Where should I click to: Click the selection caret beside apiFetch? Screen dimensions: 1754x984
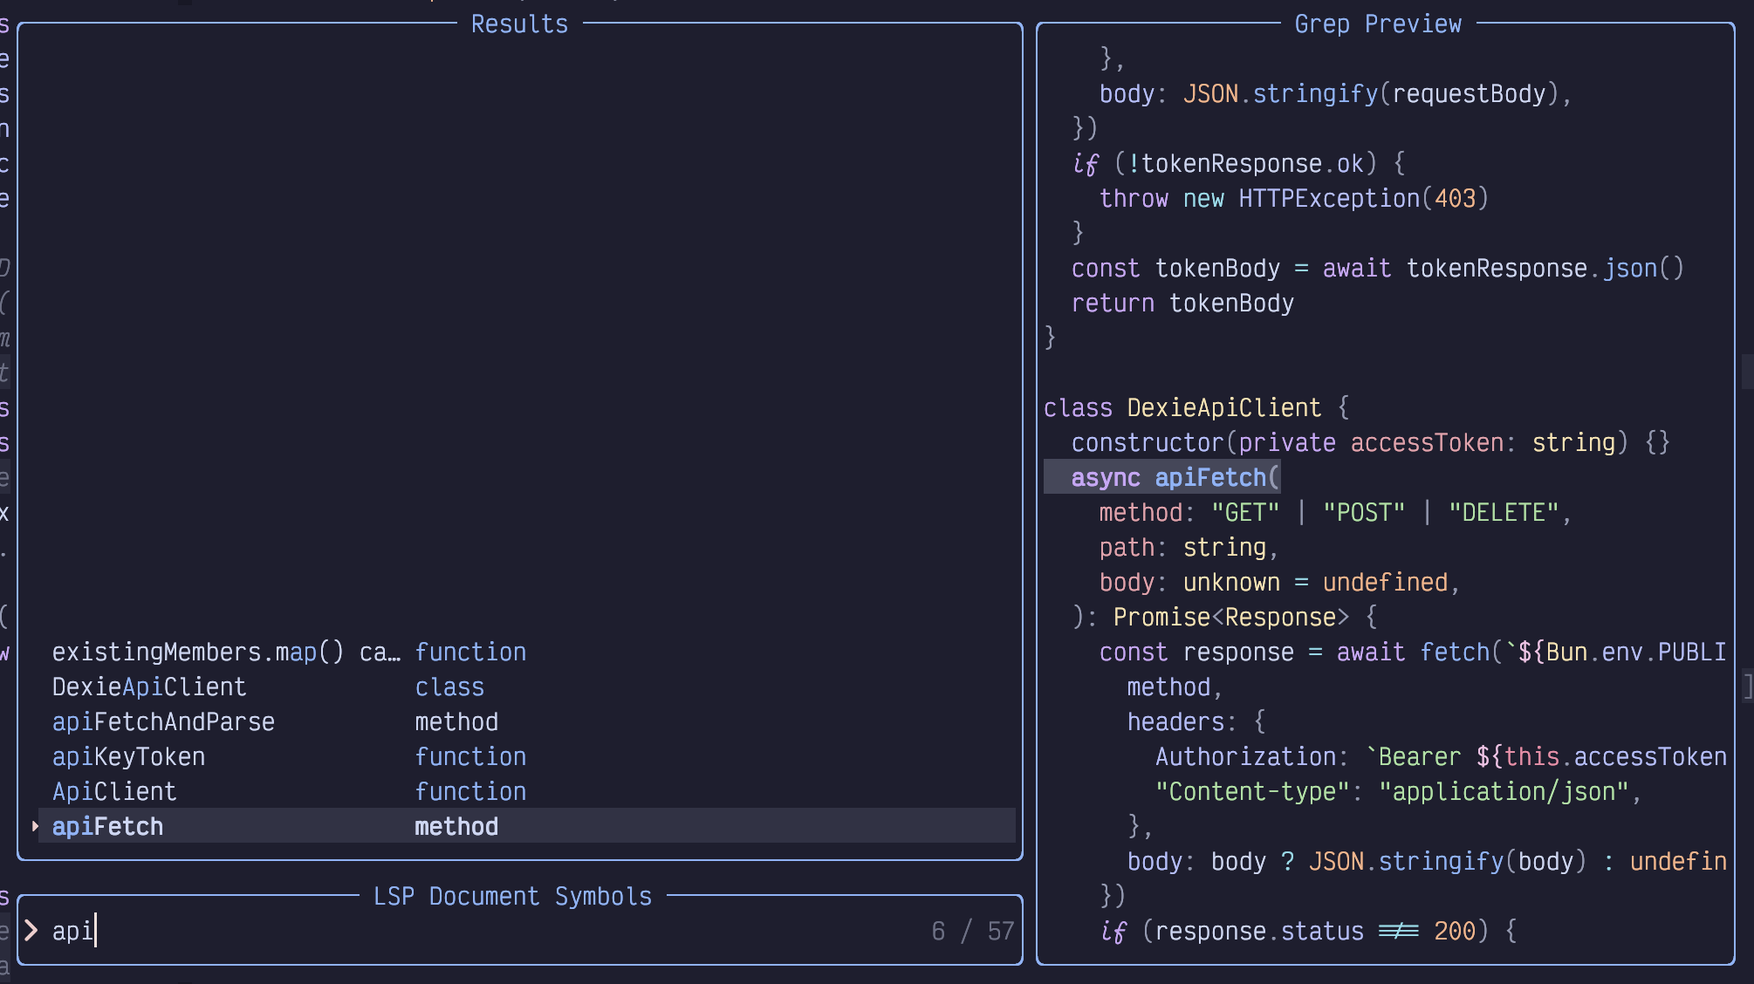click(35, 826)
